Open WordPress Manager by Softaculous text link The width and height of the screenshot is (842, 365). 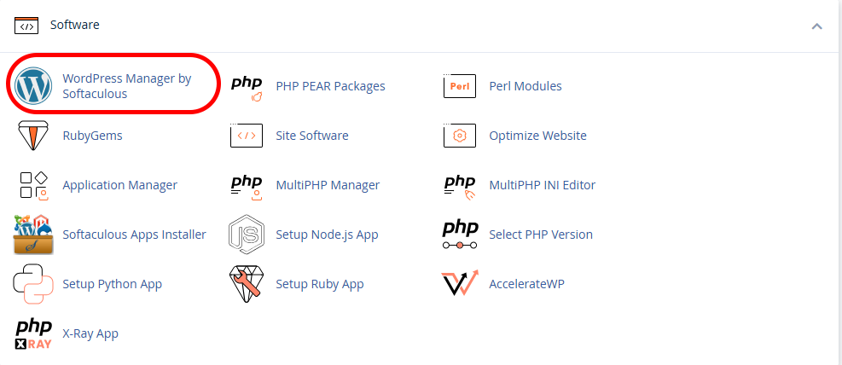pyautogui.click(x=127, y=86)
